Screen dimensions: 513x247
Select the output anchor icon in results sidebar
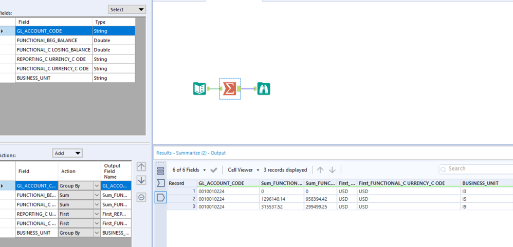click(160, 197)
